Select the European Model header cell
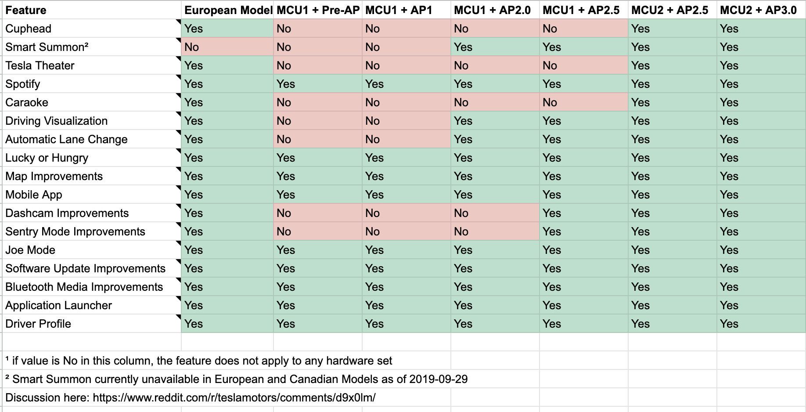This screenshot has width=806, height=412. coord(227,10)
